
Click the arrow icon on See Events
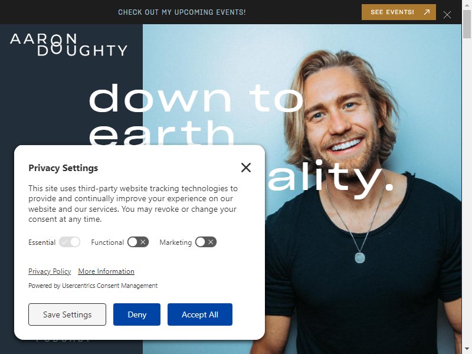coord(427,12)
